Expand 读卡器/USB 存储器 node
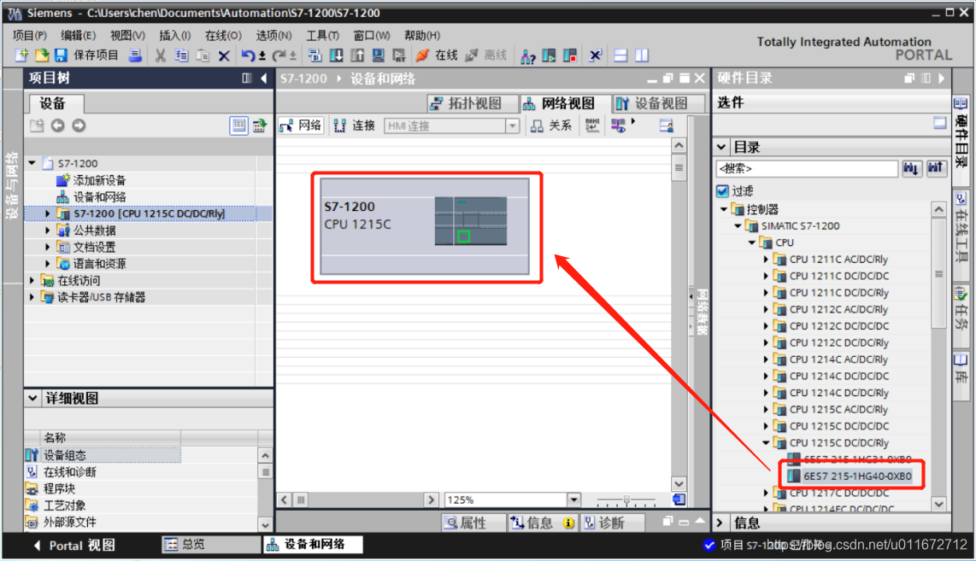This screenshot has width=976, height=561. pos(32,297)
